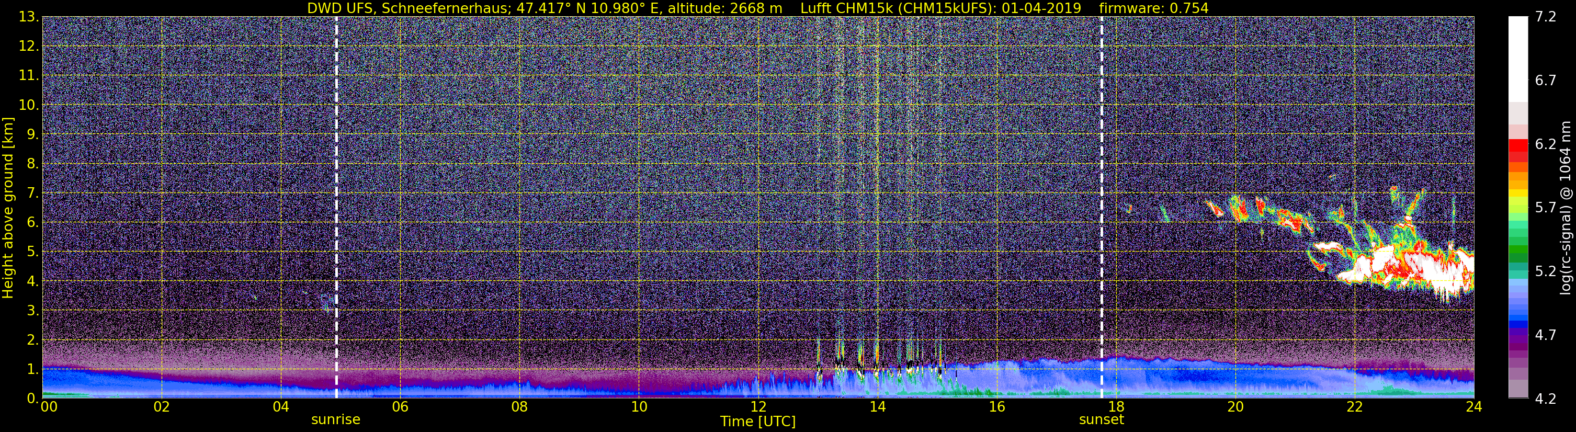Click height tick label '3.'

32,310
